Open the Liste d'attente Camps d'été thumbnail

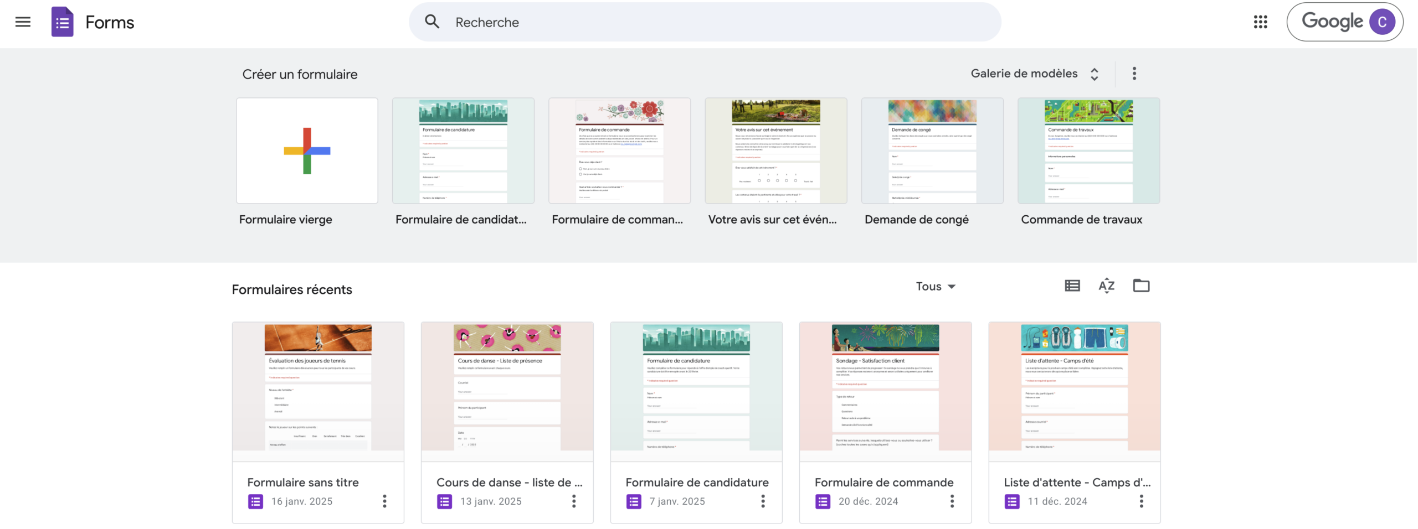(1075, 392)
